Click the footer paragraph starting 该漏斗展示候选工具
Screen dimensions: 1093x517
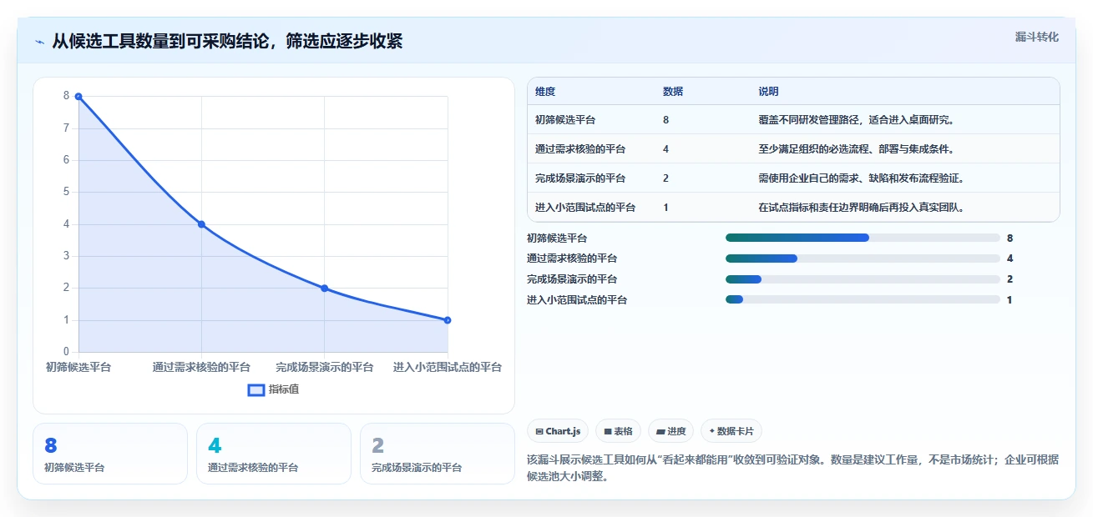point(792,469)
